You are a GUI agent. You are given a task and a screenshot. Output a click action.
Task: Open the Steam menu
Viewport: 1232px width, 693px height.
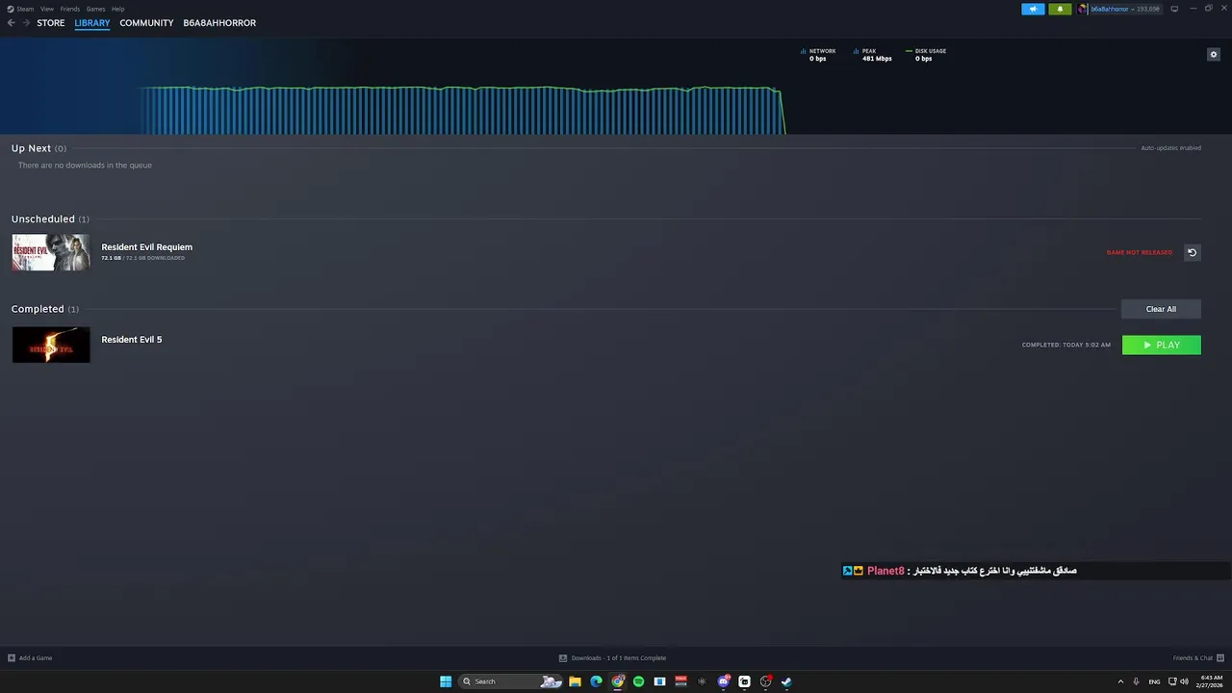21,9
